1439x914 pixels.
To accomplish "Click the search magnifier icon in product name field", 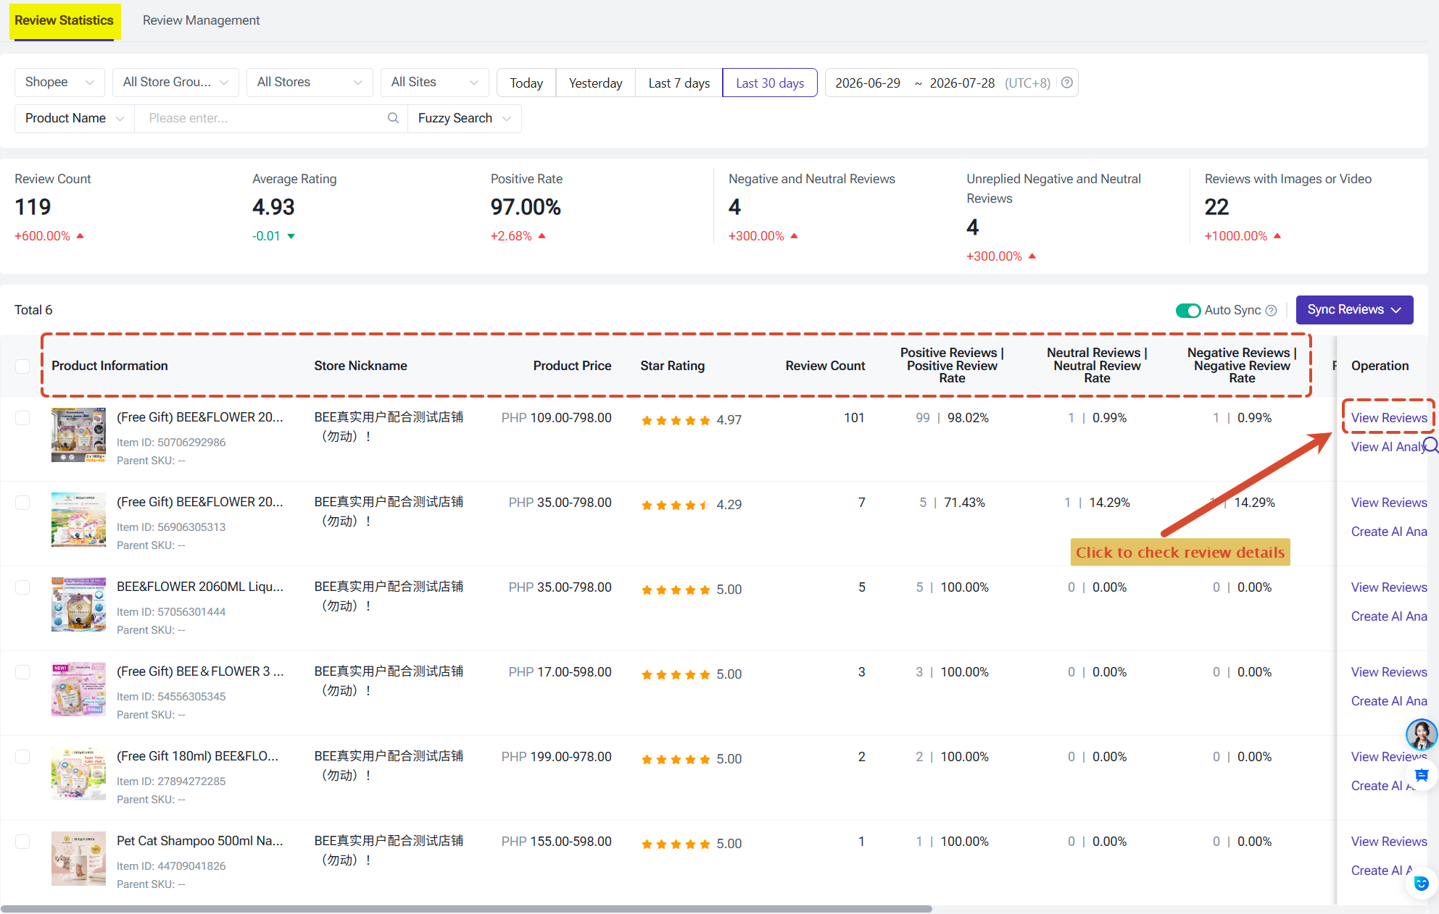I will coord(393,118).
